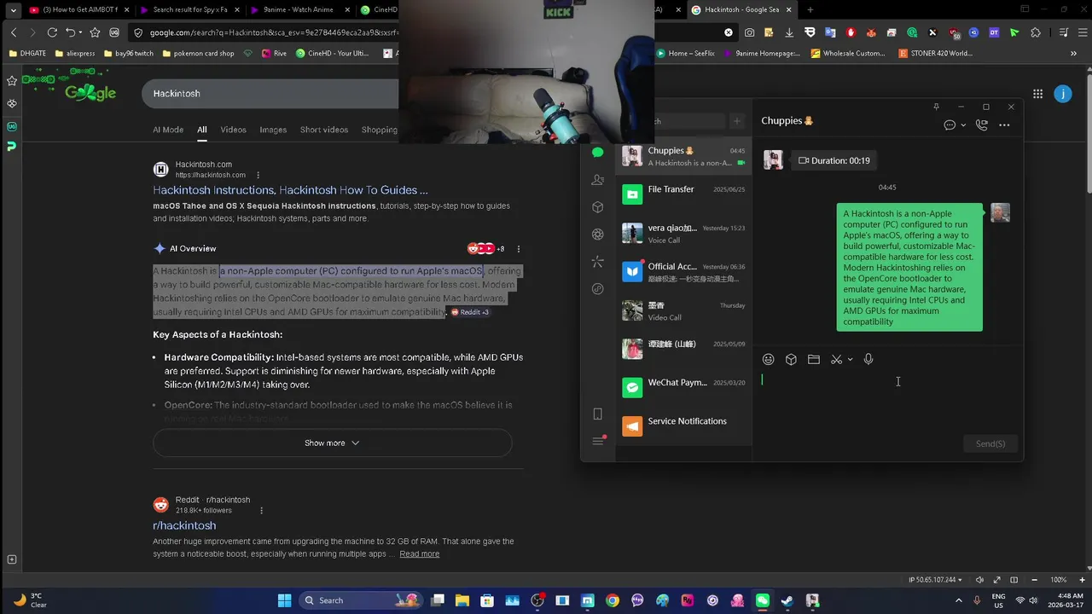Open File Transfer conversation
This screenshot has height=614, width=1092.
click(683, 194)
